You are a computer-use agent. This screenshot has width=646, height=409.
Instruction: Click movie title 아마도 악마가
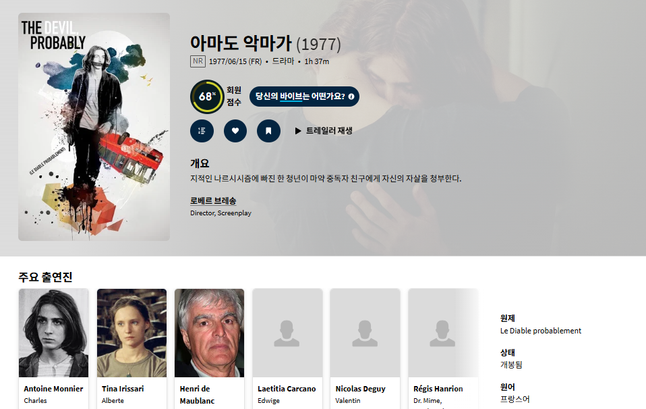241,43
